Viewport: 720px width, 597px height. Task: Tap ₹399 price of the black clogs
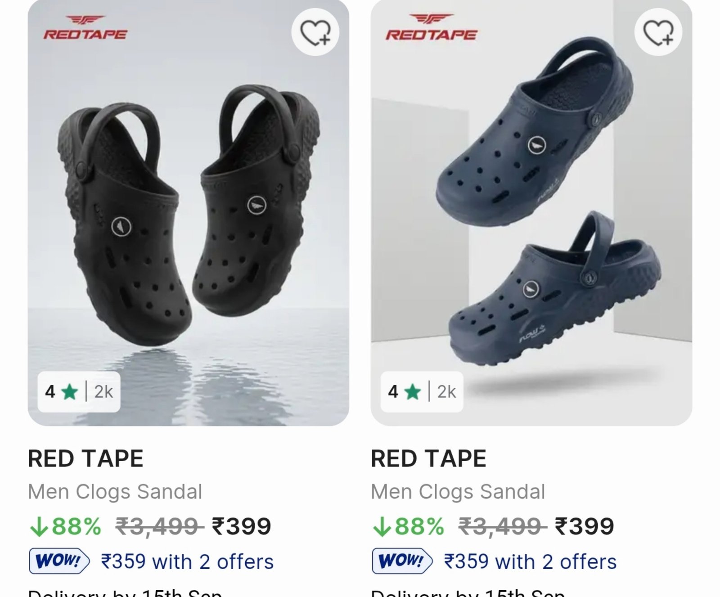(242, 526)
